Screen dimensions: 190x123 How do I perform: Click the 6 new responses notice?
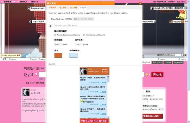tap(11, 55)
